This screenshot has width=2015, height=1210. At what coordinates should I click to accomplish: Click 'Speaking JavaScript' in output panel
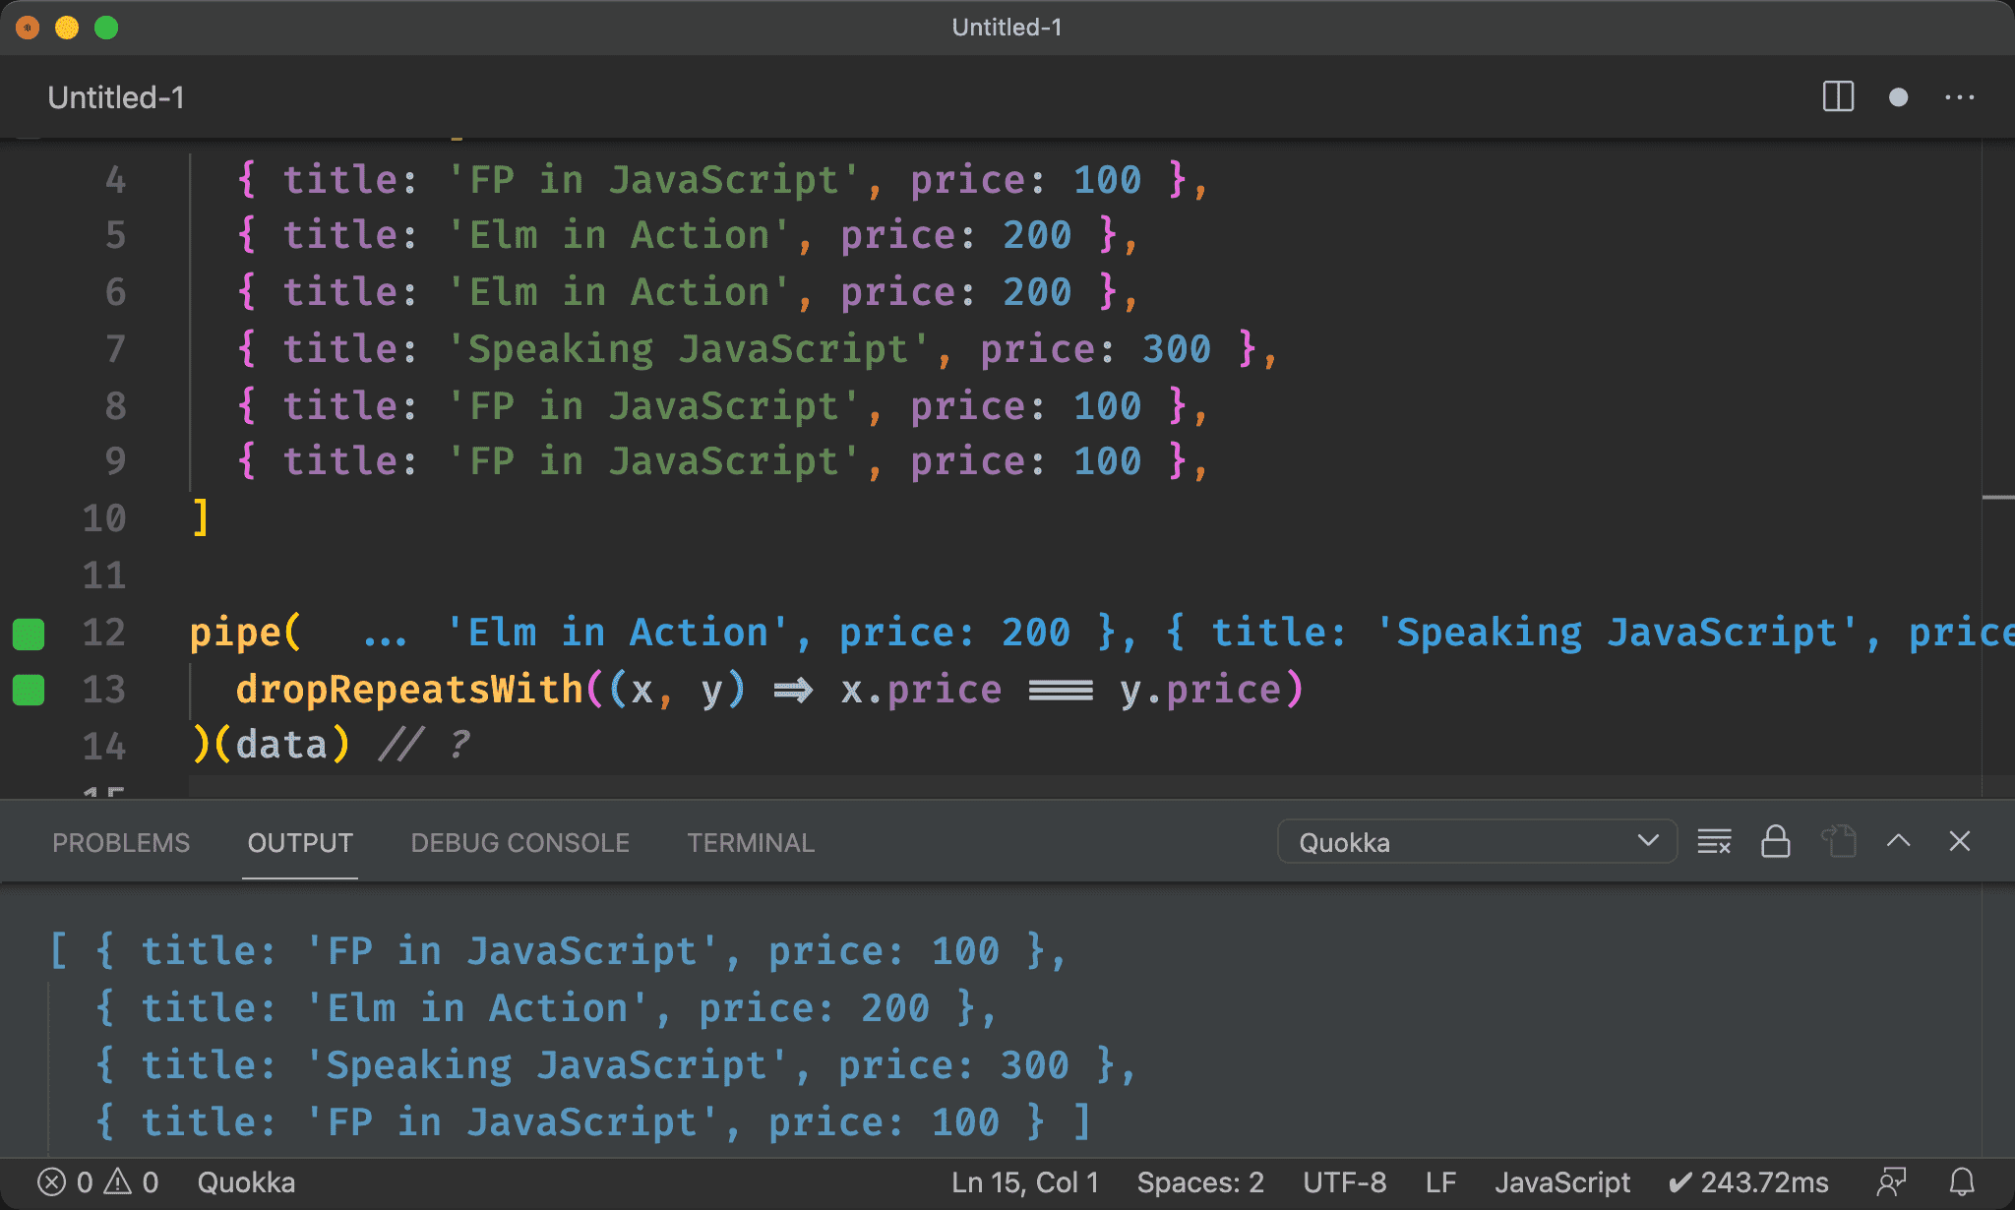(547, 1065)
